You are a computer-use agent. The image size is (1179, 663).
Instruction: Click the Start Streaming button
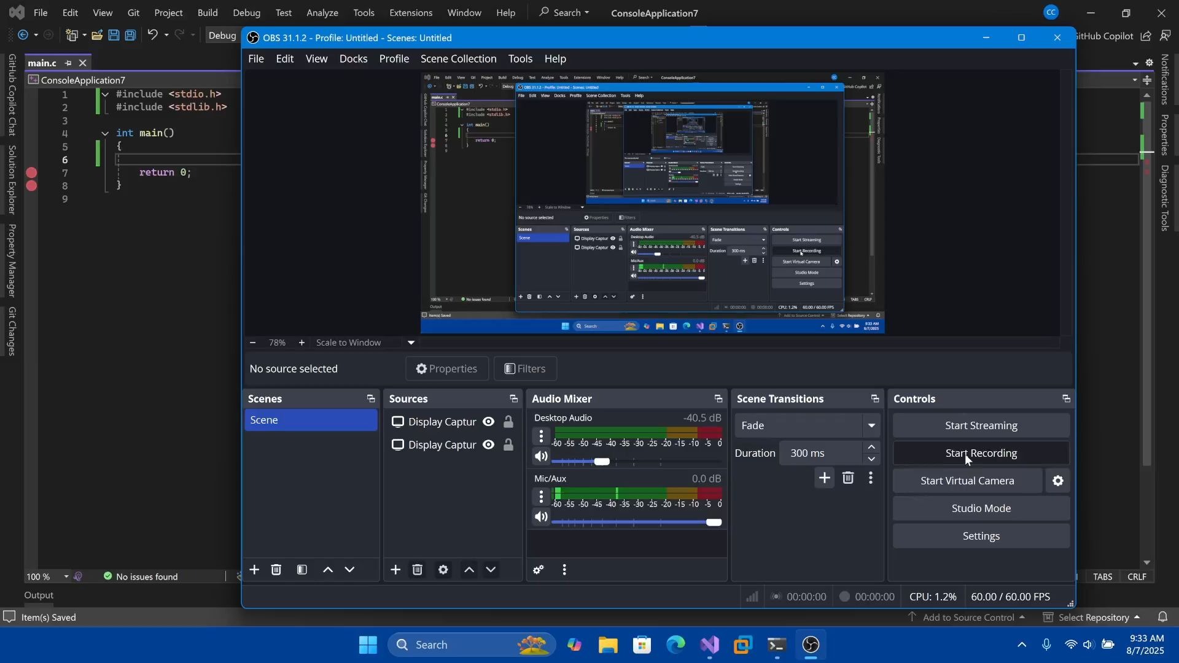[981, 425]
